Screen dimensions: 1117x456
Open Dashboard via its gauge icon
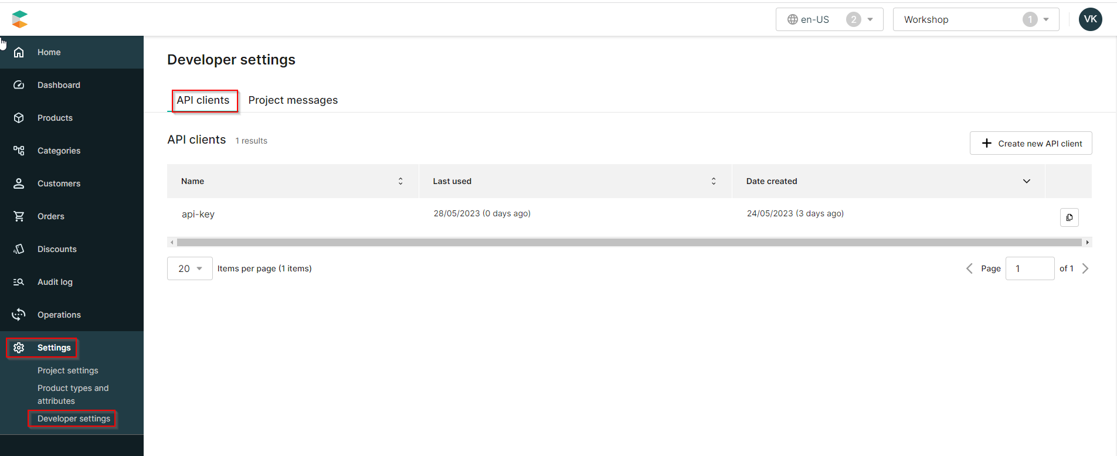[x=19, y=85]
